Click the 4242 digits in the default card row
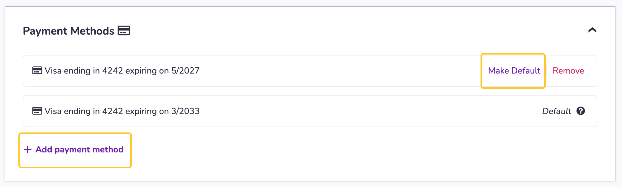Image resolution: width=622 pixels, height=187 pixels. pos(112,111)
